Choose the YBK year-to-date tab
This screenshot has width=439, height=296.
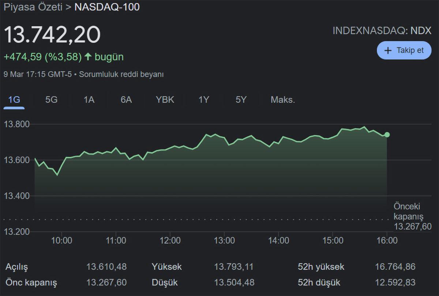click(165, 100)
